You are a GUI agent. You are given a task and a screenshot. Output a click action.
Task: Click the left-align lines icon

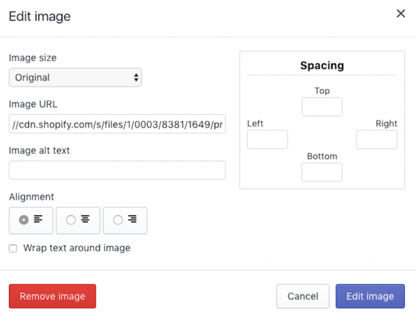pos(38,220)
